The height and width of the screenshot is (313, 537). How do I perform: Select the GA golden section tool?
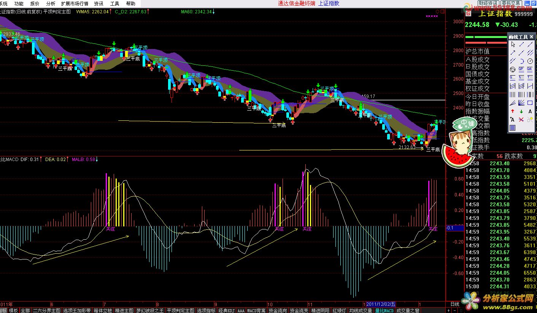click(530, 69)
